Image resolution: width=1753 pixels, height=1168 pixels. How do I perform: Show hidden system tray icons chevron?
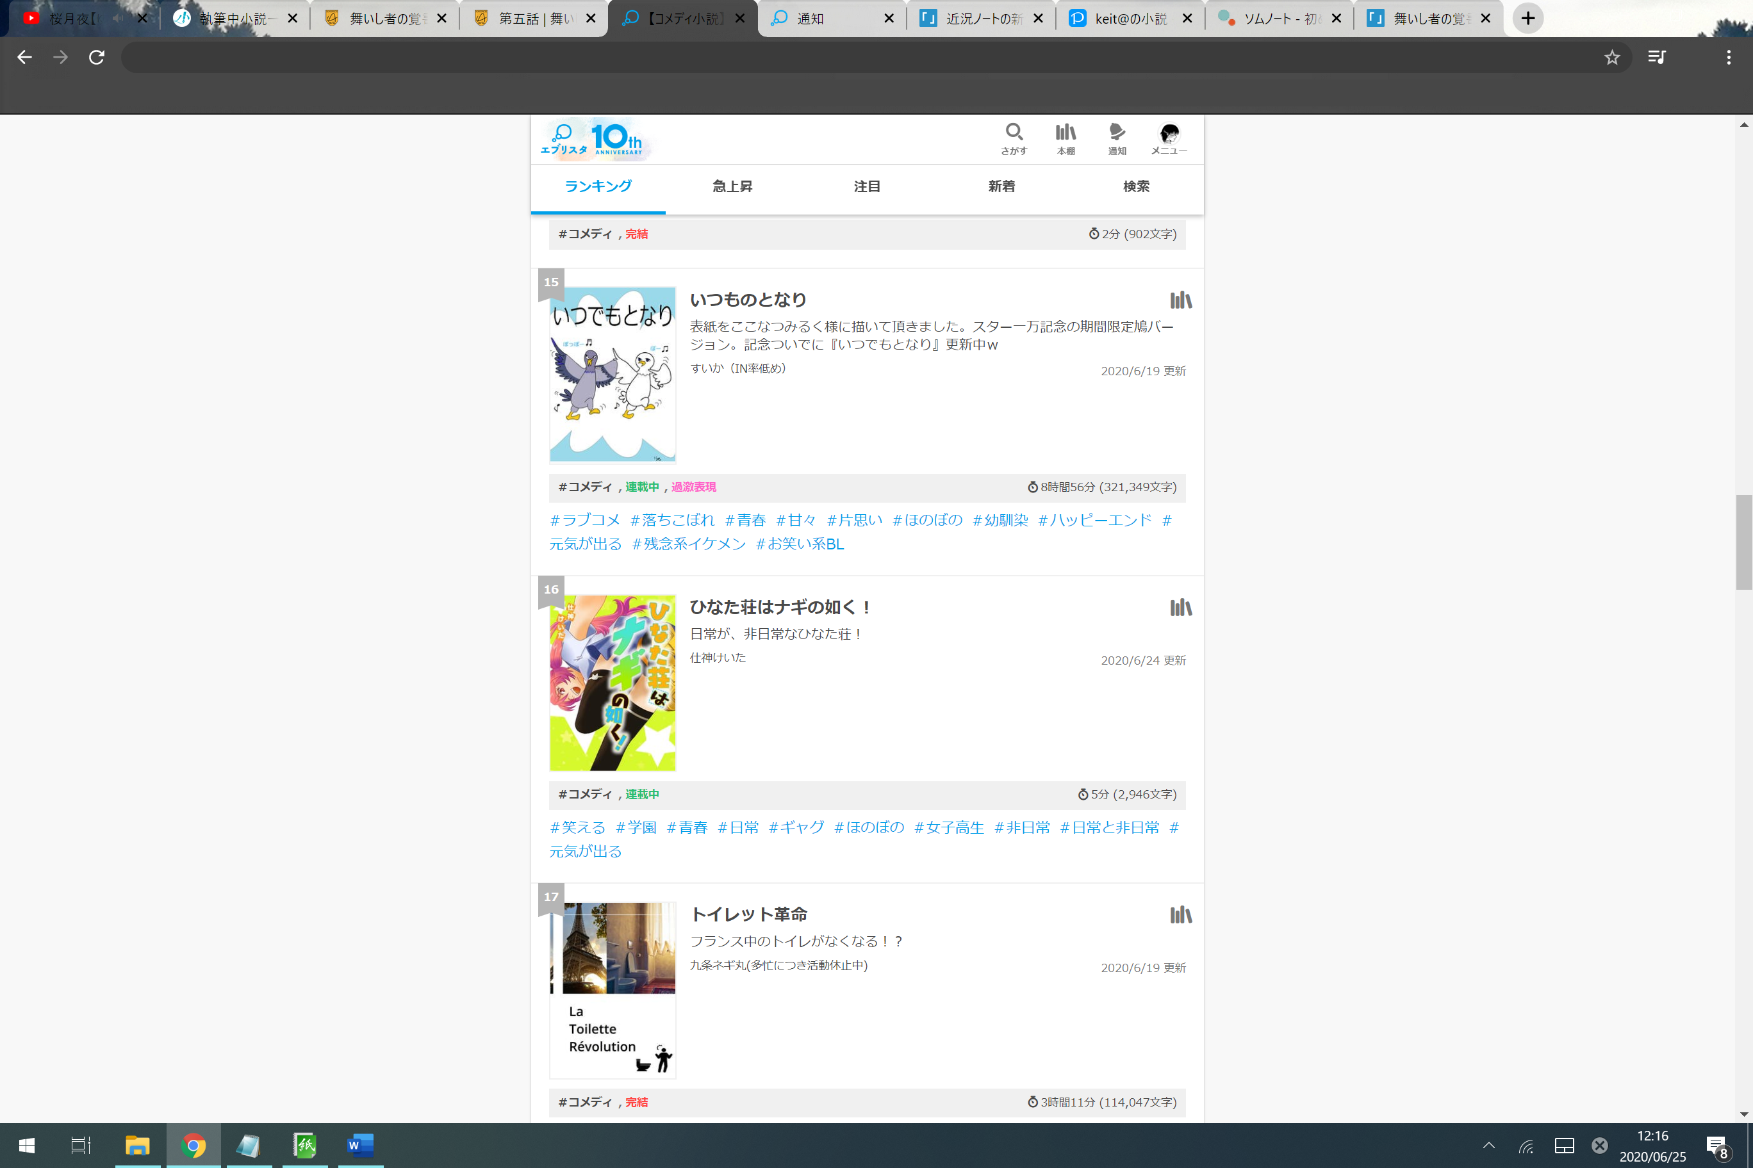[x=1488, y=1146]
